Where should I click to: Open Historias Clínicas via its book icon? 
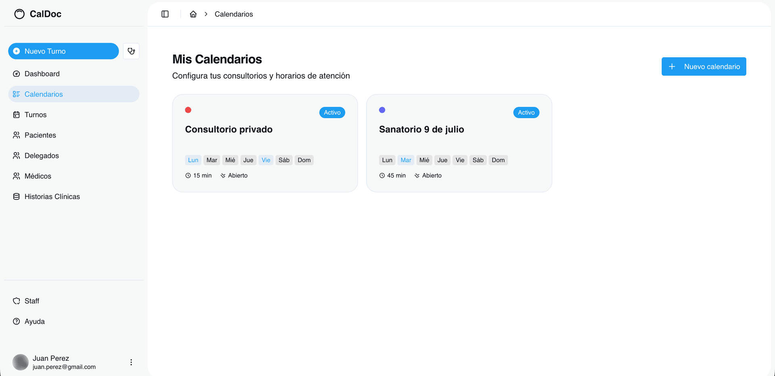pyautogui.click(x=16, y=196)
